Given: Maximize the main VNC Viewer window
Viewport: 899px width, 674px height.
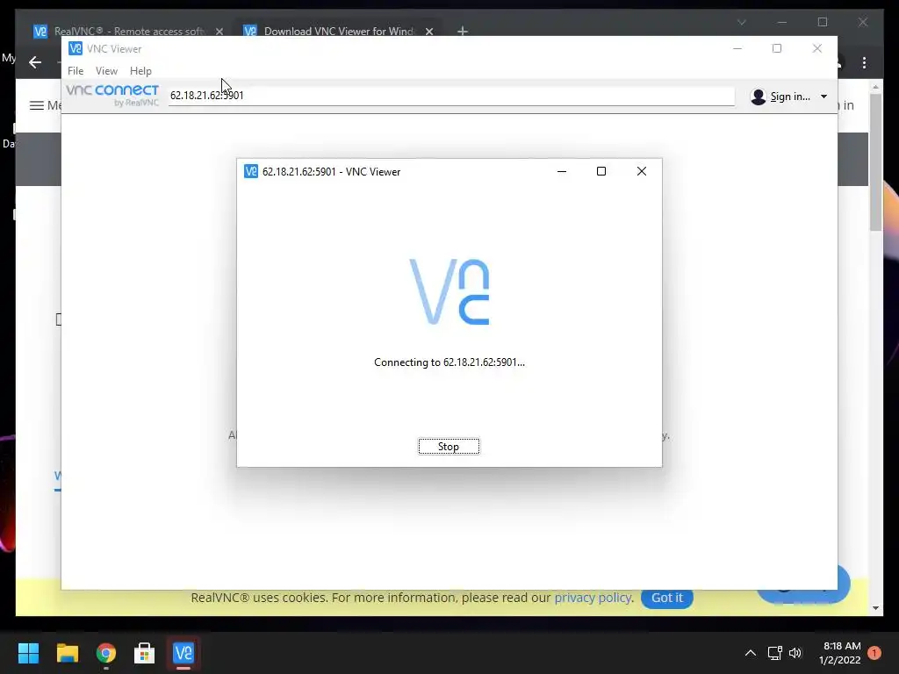Looking at the screenshot, I should point(777,49).
